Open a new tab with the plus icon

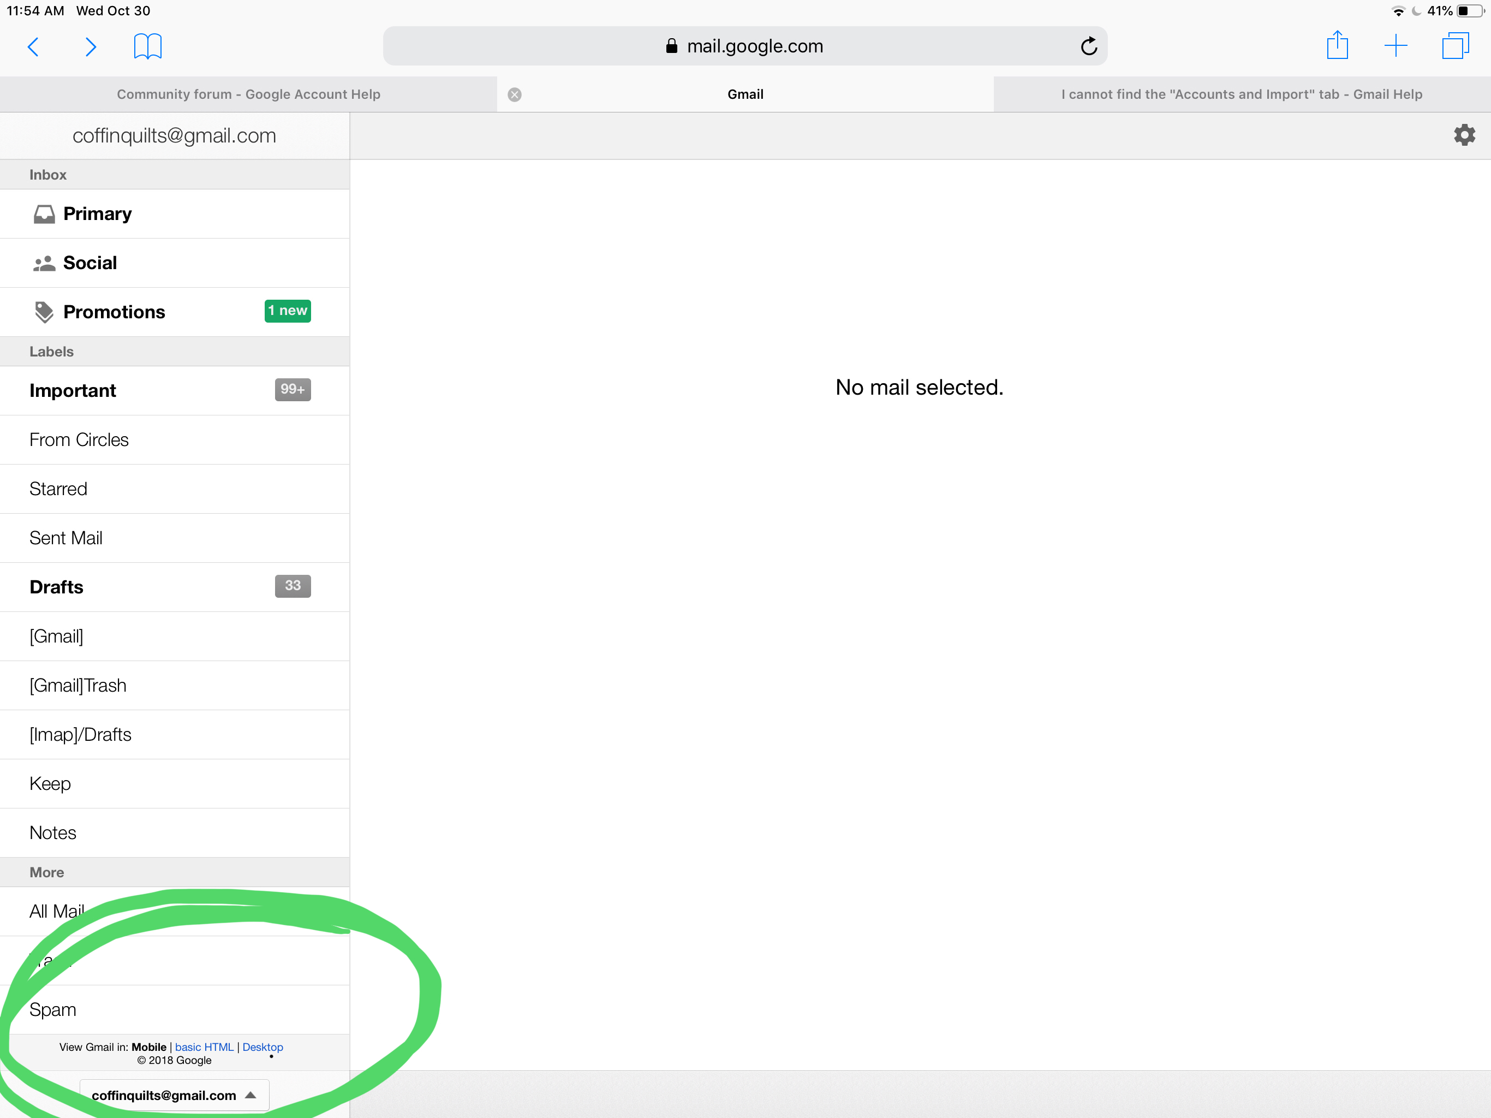click(x=1395, y=45)
